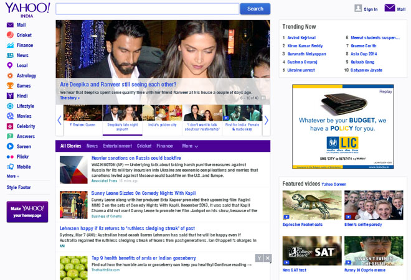Click the Local map pin icon
This screenshot has height=280, width=411.
pyautogui.click(x=10, y=65)
